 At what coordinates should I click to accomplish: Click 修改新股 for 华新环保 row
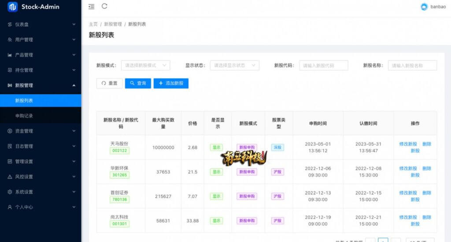click(408, 169)
